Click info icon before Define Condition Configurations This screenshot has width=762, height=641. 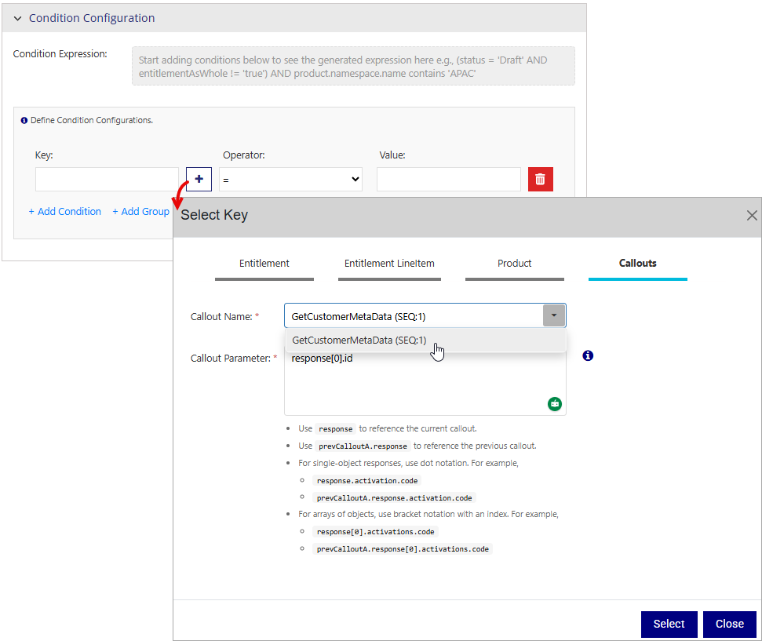(x=24, y=121)
